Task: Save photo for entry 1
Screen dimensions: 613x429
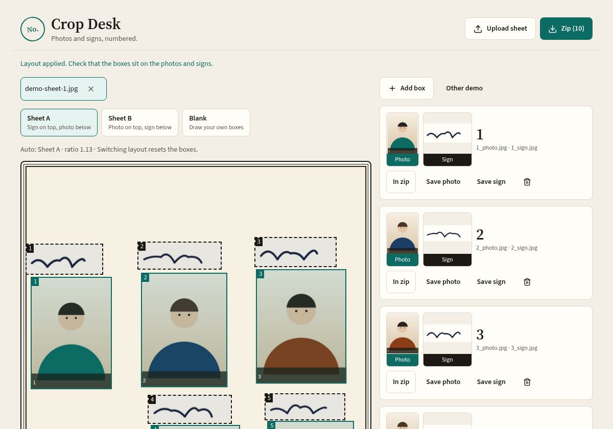Action: (443, 182)
